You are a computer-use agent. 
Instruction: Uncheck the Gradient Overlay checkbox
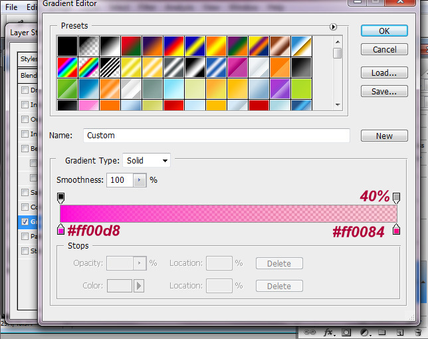[25, 222]
